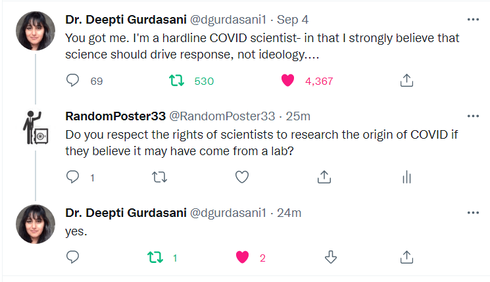
Task: Open more options on Deepti's first tweet
Action: click(472, 19)
